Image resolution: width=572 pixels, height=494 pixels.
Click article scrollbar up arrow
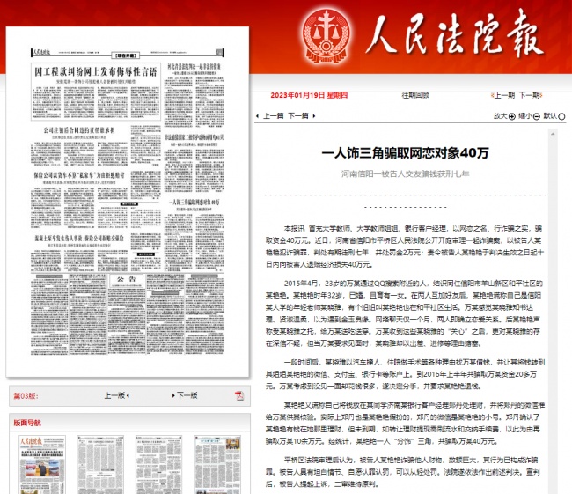553,135
